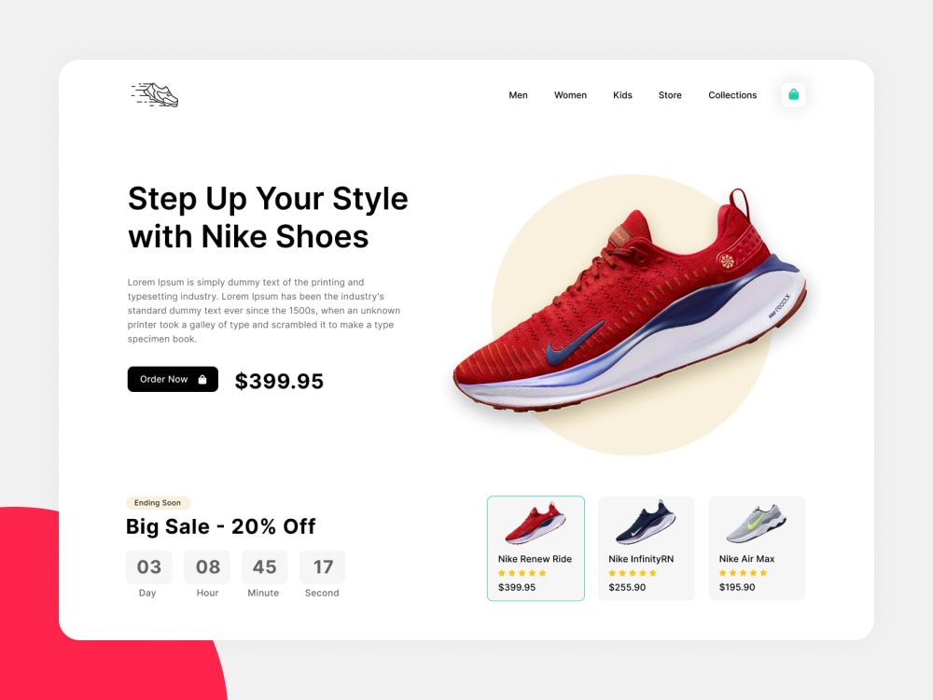
Task: Pick the Nike Air Max product card
Action: coord(757,548)
